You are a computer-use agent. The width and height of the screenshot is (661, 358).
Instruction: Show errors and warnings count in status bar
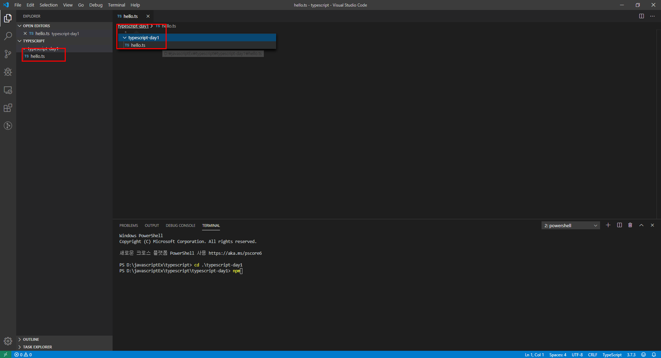[x=23, y=355]
